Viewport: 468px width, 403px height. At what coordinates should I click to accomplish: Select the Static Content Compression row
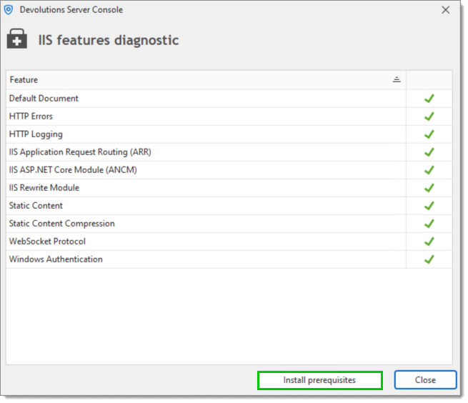229,224
